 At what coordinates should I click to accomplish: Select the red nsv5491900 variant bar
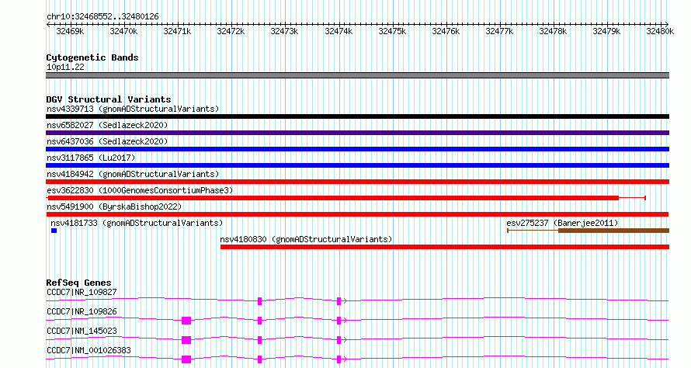tap(357, 214)
